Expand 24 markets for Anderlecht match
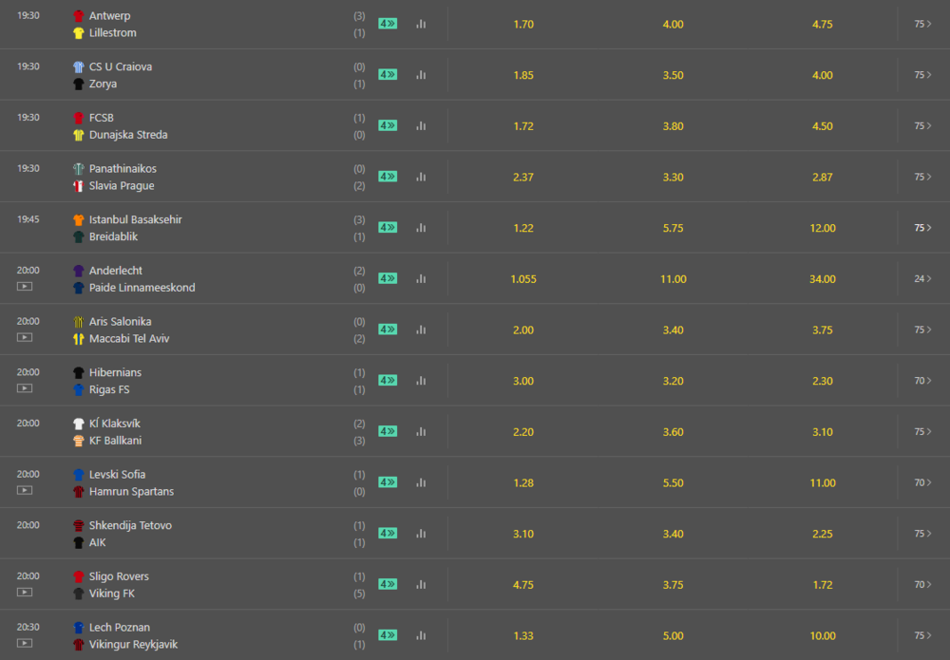 922,279
